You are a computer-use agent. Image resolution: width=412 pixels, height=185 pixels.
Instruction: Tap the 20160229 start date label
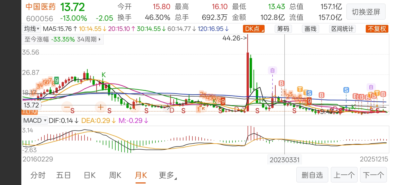click(38, 159)
